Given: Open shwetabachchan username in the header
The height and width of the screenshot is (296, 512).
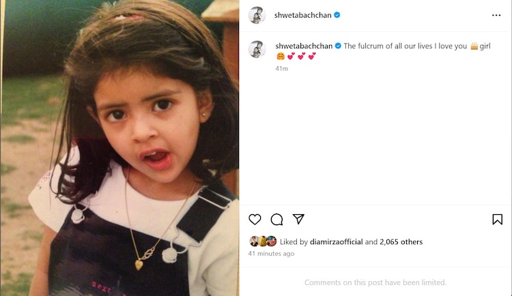Looking at the screenshot, I should pyautogui.click(x=302, y=15).
